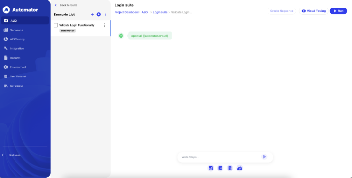Click the Validate Login breadcrumb
Screen dimensions: 352x178
[182, 12]
